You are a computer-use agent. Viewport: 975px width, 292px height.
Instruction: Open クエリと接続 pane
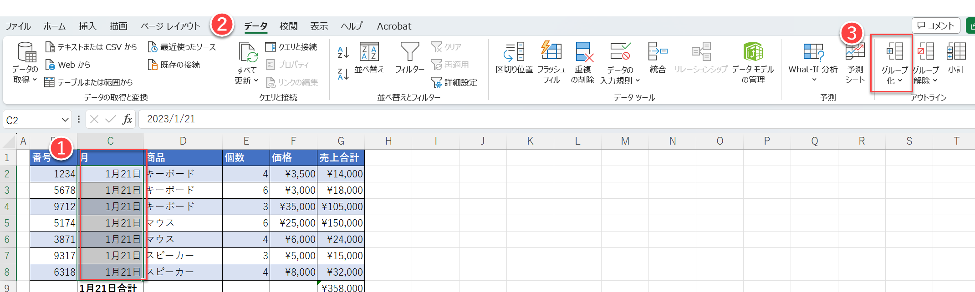[291, 47]
